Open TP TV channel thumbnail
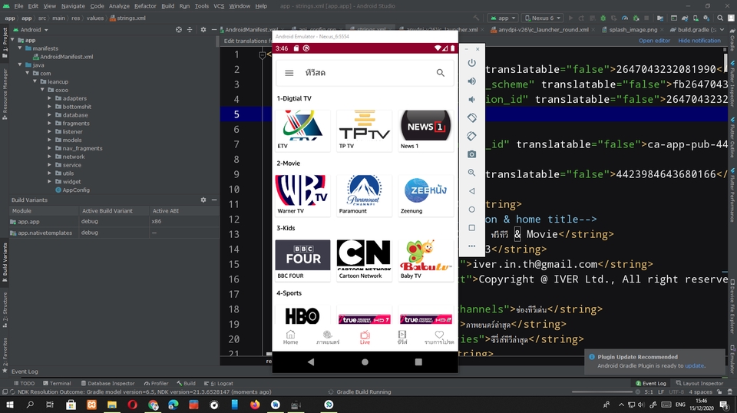Viewport: 737px width, 413px height. (x=364, y=131)
